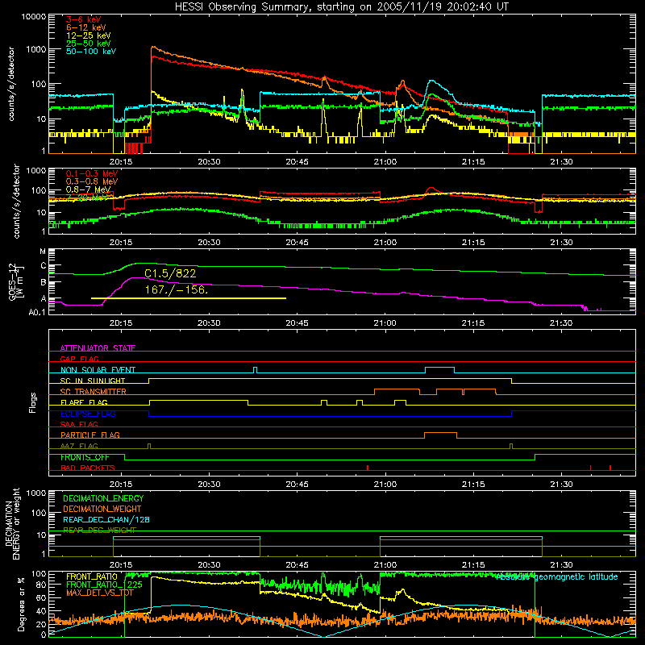Select the yellow 12-25 keV legend label

click(89, 35)
